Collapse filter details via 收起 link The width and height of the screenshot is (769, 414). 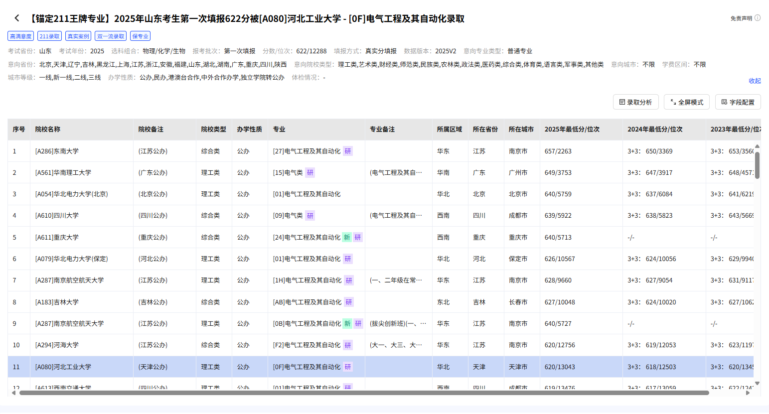tap(755, 80)
